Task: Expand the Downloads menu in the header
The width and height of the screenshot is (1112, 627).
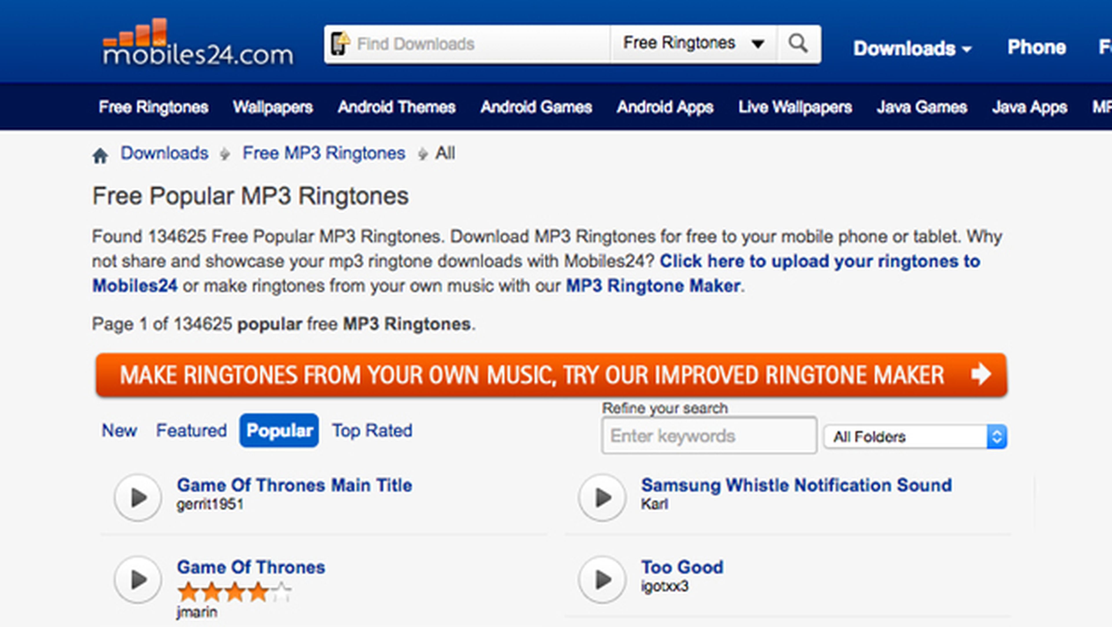Action: [x=912, y=48]
